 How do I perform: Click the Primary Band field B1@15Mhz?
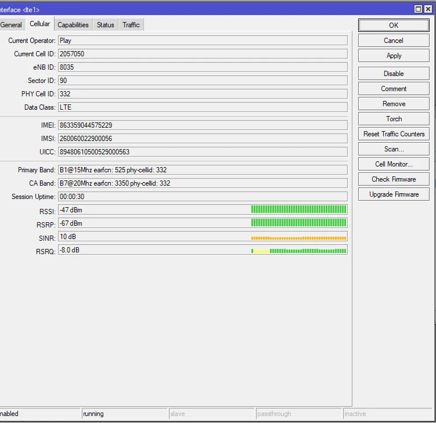pos(203,170)
